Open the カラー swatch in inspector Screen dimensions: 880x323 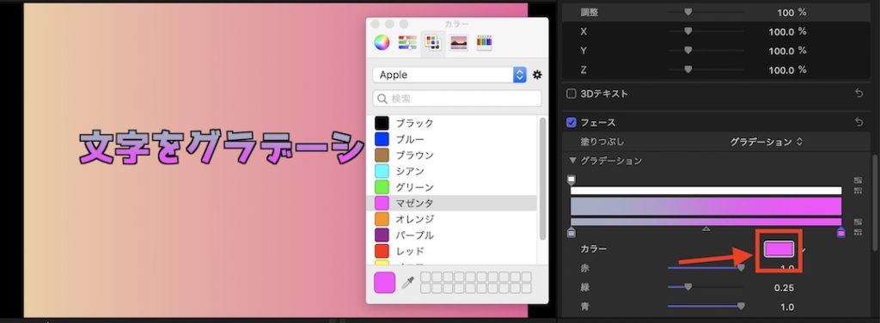[779, 248]
